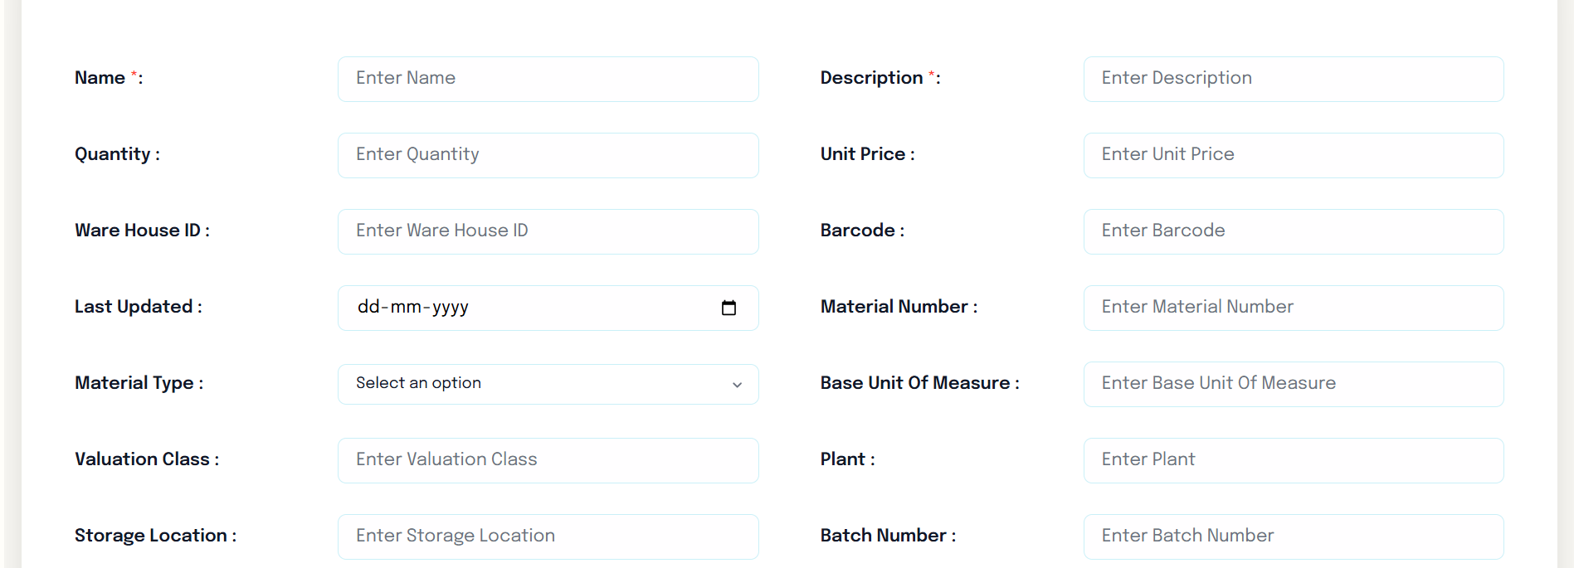Click the Base Unit Of Measure label
The height and width of the screenshot is (568, 1574).
(920, 383)
